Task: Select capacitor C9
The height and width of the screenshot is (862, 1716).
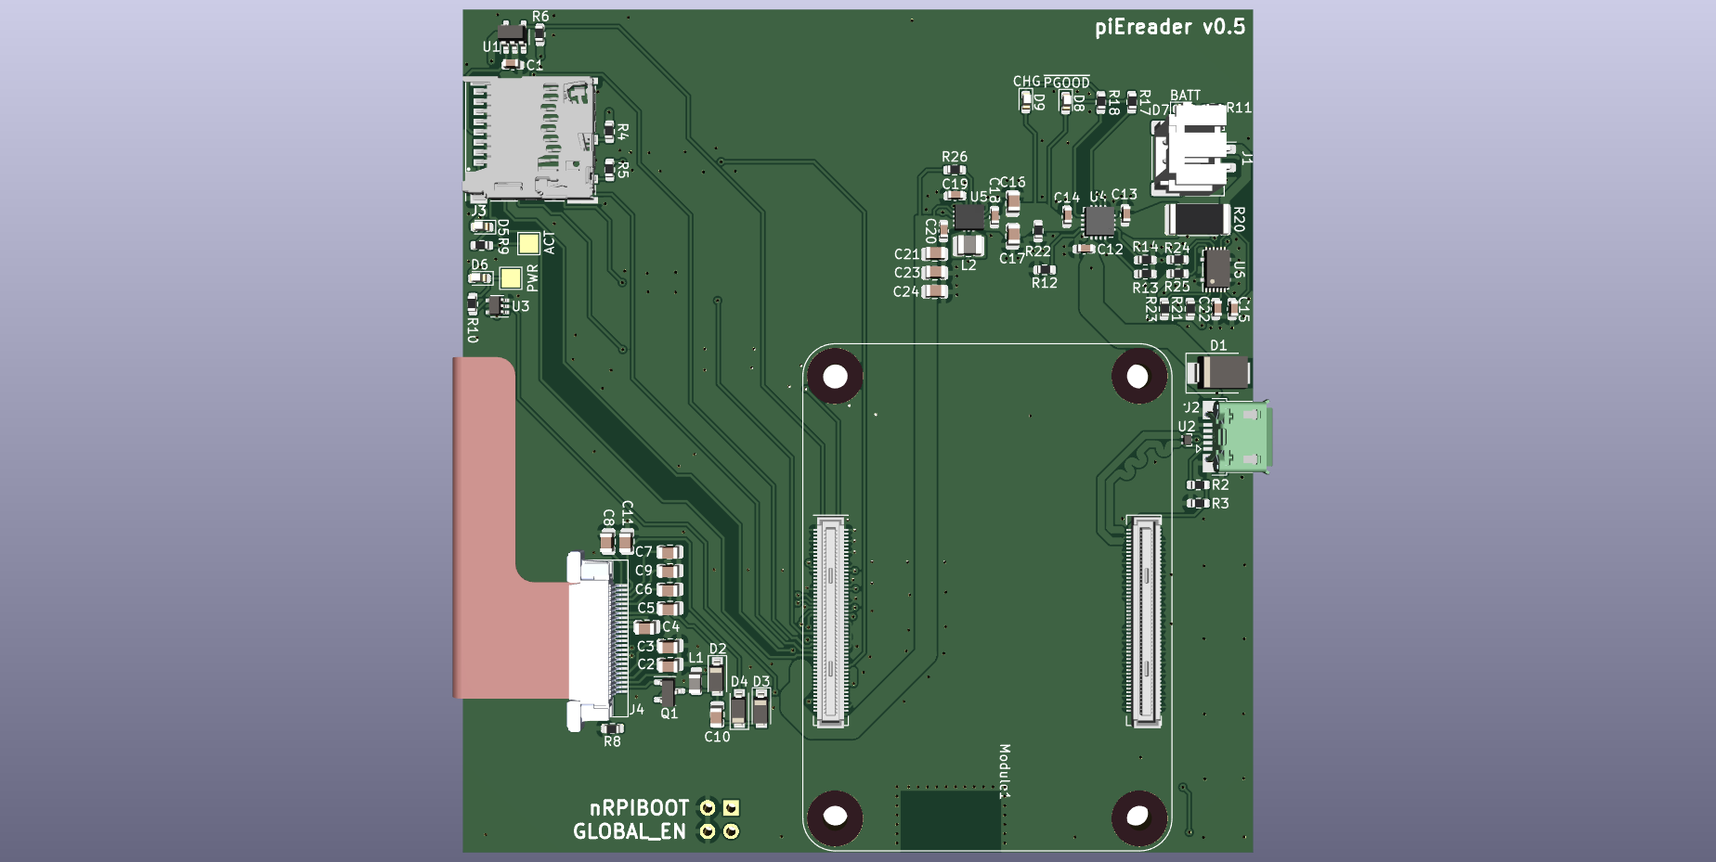Action: tap(669, 571)
